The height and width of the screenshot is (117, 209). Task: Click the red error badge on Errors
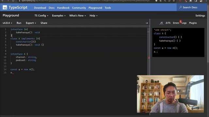click(x=181, y=21)
